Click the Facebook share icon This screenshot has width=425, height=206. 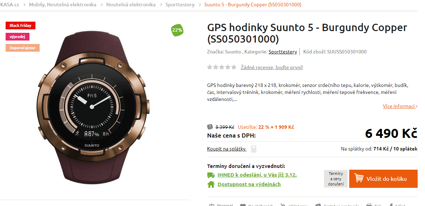(390, 205)
